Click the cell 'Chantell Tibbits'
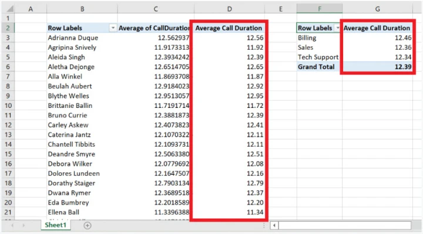 point(82,144)
